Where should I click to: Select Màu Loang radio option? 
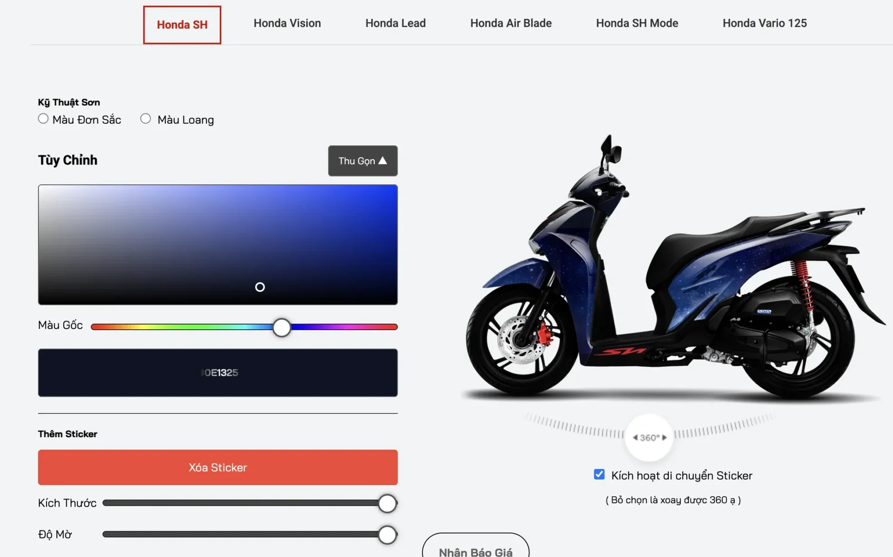[146, 119]
